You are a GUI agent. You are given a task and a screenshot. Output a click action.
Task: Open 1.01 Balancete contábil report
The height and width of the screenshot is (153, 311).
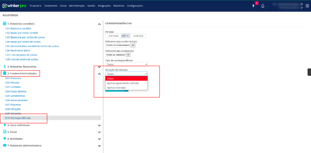18,28
